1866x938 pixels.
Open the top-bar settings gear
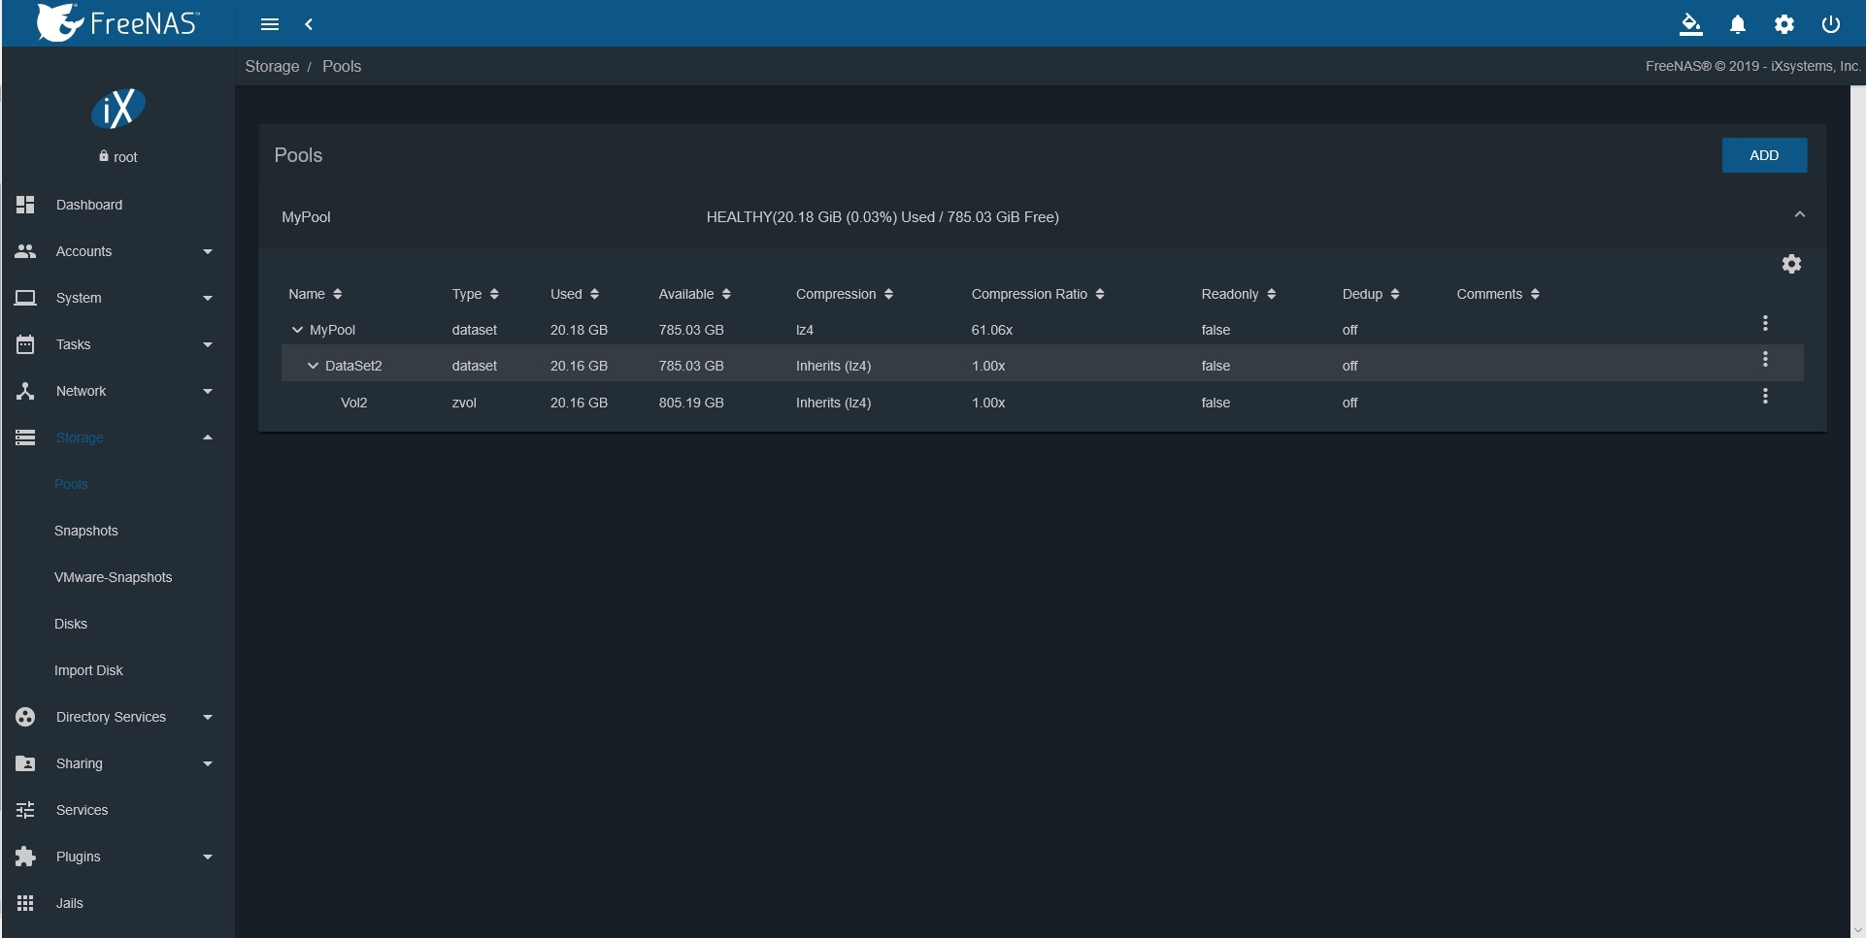tap(1784, 24)
